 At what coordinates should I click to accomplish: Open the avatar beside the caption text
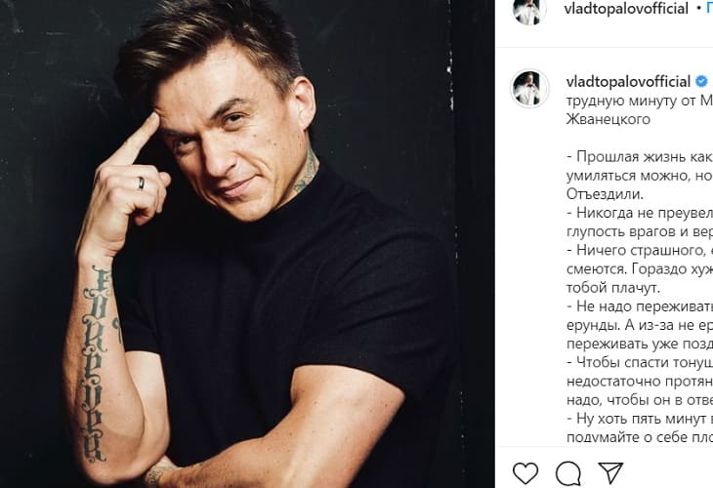coord(529,89)
